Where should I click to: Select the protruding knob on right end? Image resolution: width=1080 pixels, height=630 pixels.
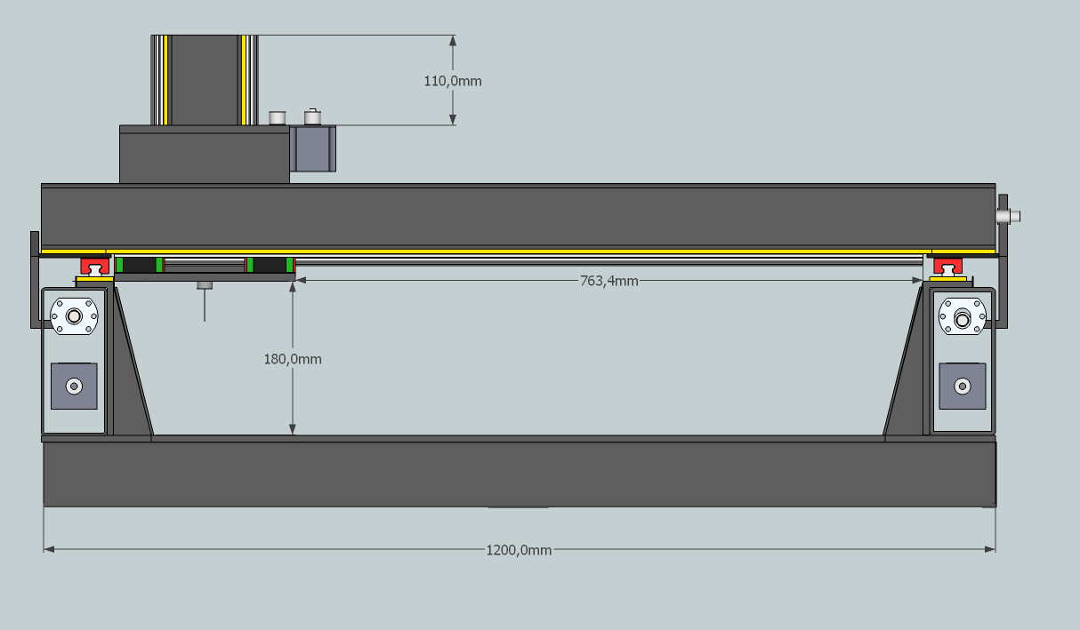(1009, 215)
